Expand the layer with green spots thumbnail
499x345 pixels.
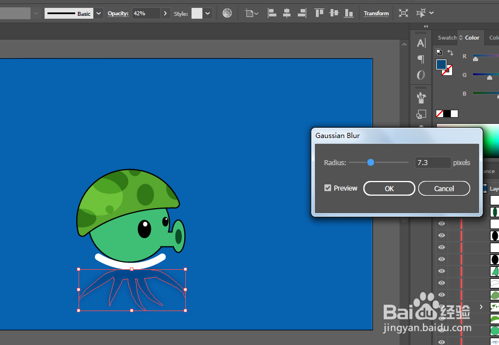pyautogui.click(x=481, y=307)
